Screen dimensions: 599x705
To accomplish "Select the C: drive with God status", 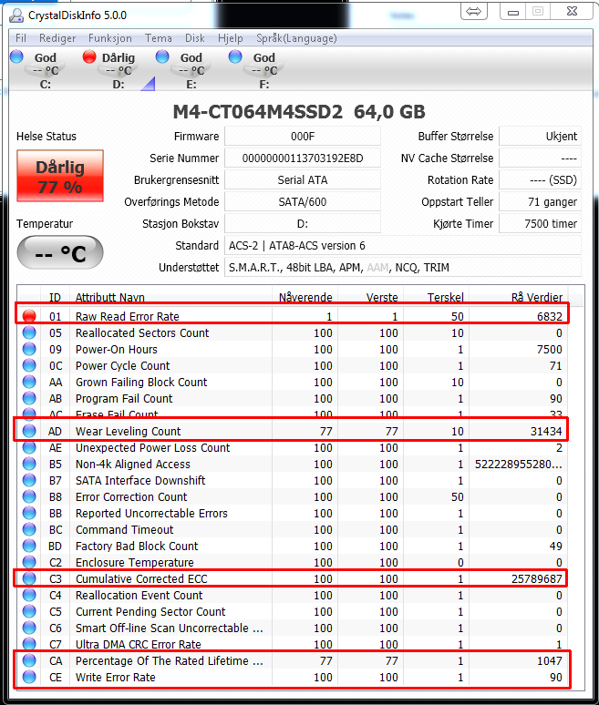I will [x=37, y=70].
